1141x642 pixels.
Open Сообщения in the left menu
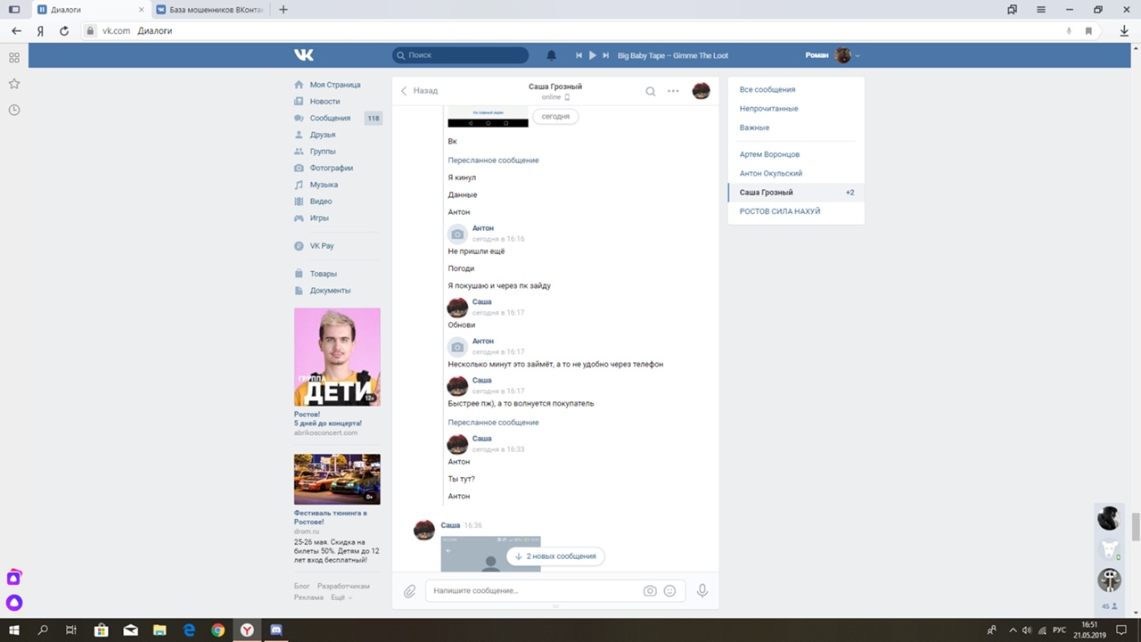pyautogui.click(x=330, y=118)
